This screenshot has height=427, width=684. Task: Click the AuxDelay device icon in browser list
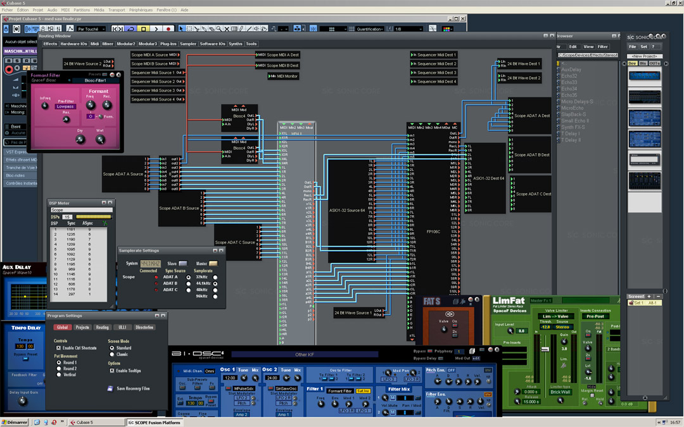pyautogui.click(x=559, y=70)
